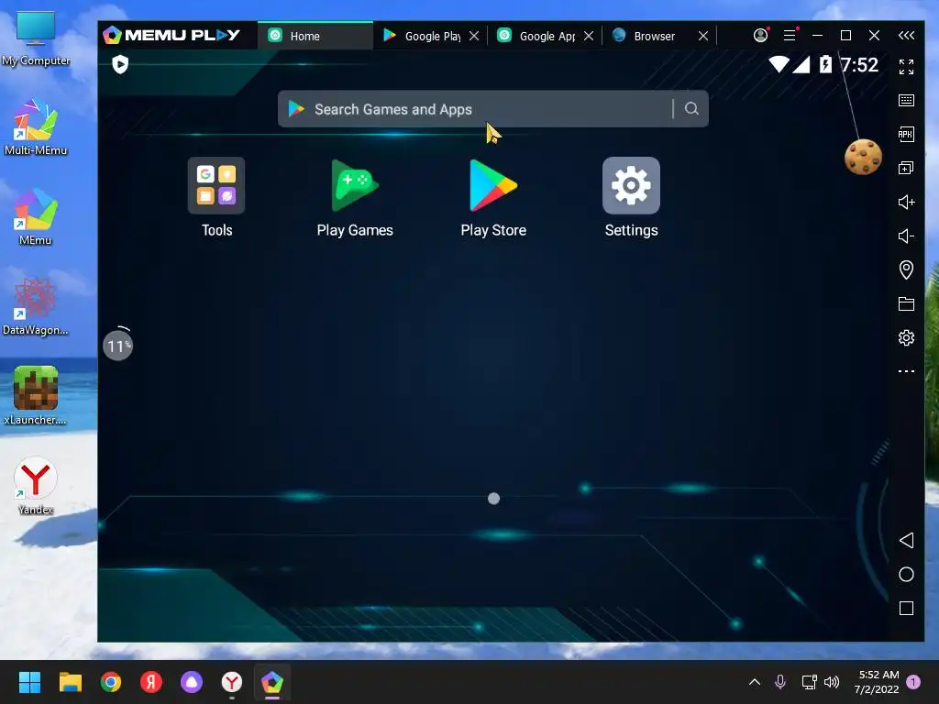Click the Android Wi-Fi status icon

point(779,64)
